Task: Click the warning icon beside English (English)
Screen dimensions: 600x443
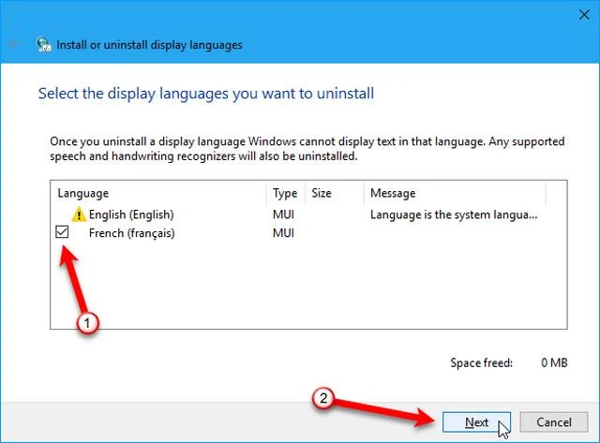Action: tap(79, 214)
